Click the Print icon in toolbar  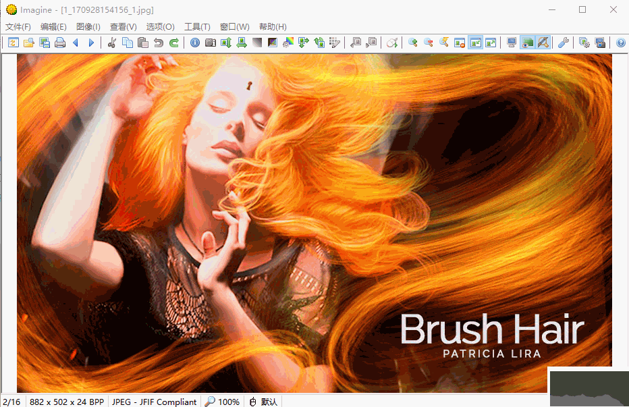point(60,43)
